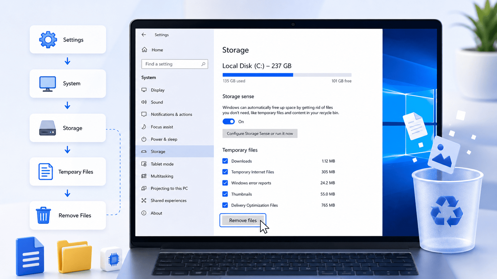The image size is (497, 279).
Task: Click the Notifications & actions icon
Action: 144,114
